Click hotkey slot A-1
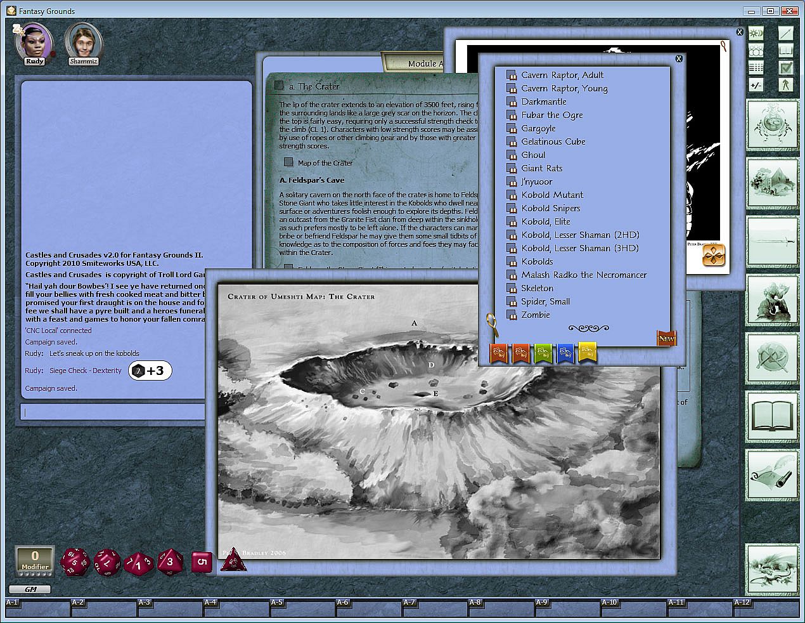 coord(38,607)
